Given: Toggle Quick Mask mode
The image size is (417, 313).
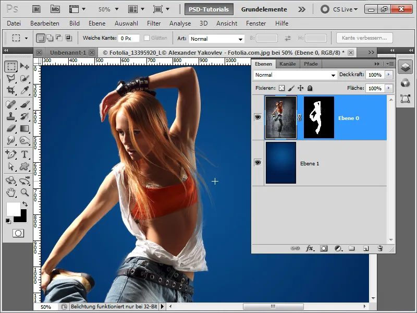Looking at the screenshot, I should 18,233.
